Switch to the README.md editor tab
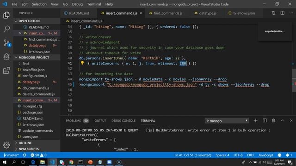 79,13
